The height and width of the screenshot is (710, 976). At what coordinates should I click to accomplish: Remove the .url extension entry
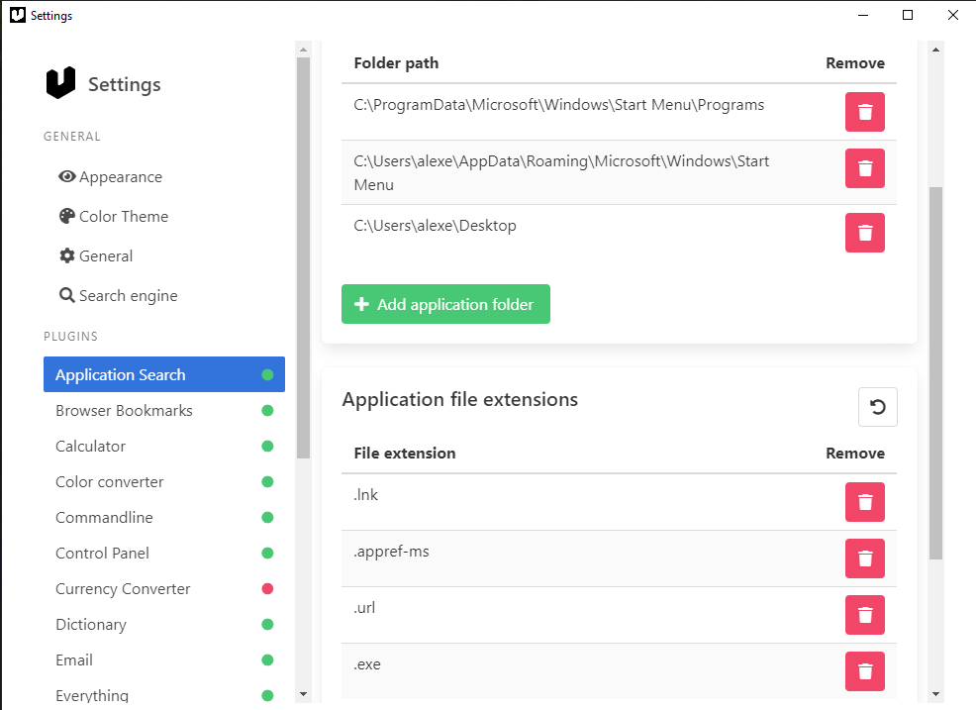[x=864, y=615]
